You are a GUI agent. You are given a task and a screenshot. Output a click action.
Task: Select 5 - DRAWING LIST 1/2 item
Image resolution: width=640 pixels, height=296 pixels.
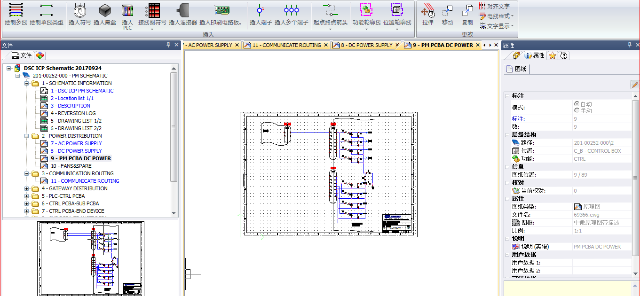(x=76, y=121)
